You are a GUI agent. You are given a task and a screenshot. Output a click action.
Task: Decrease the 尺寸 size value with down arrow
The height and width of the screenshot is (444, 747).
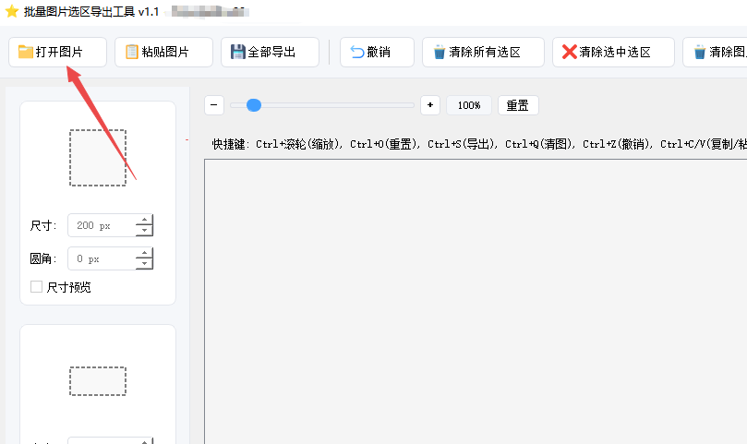click(144, 231)
